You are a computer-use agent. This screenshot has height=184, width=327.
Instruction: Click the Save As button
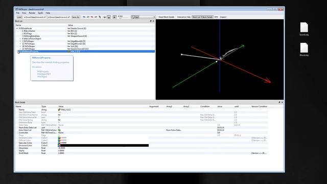[76, 17]
